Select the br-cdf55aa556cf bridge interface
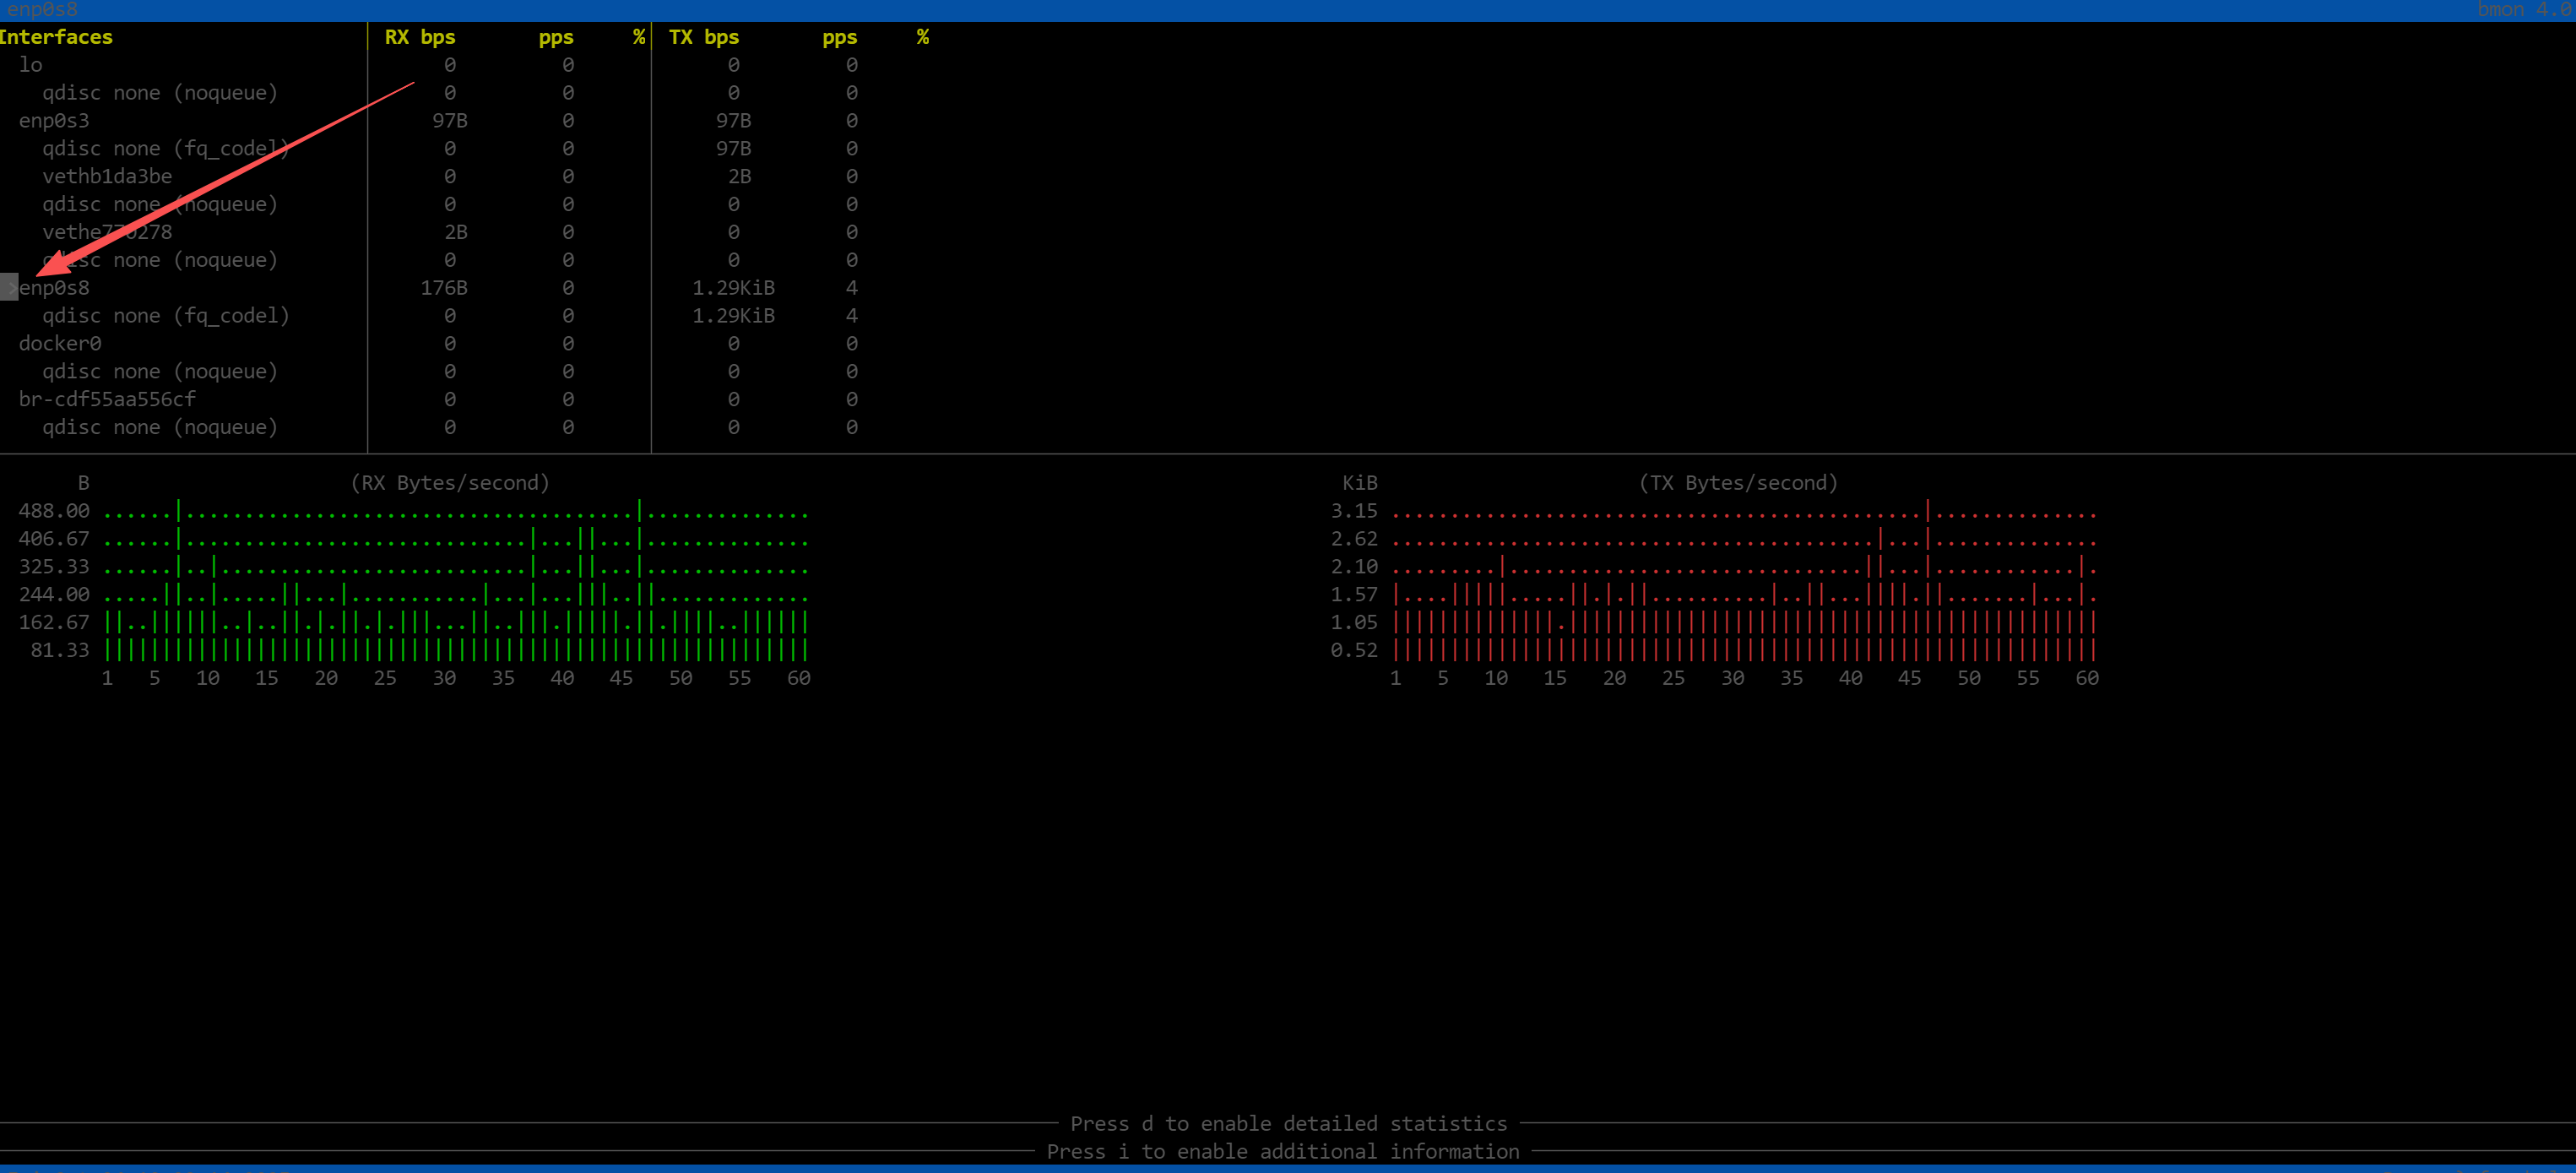Viewport: 2576px width, 1173px height. click(x=107, y=399)
